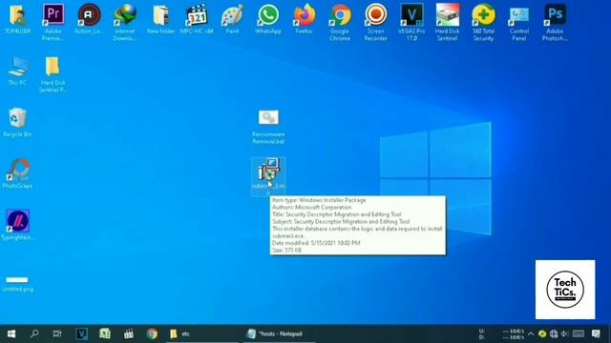Select the VEGAS Pro 17.0 desktop icon
The width and height of the screenshot is (611, 343).
tap(411, 22)
